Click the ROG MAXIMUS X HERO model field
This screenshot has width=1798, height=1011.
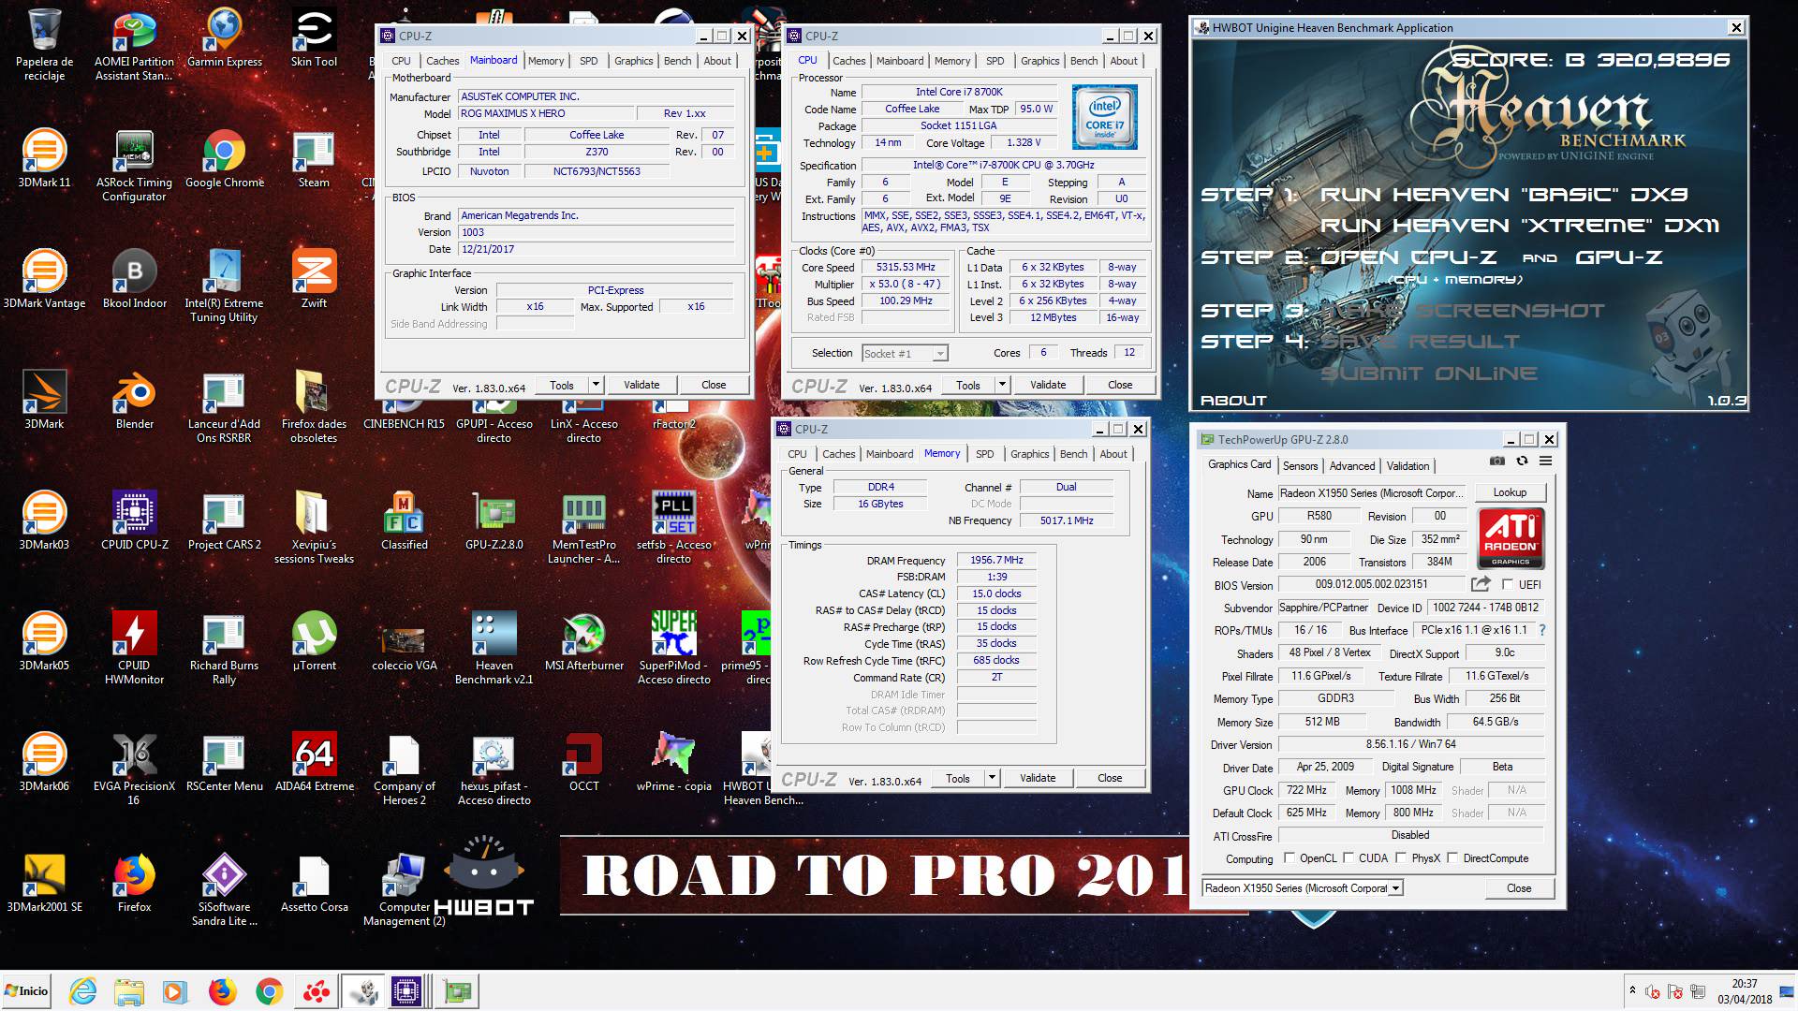tap(545, 113)
